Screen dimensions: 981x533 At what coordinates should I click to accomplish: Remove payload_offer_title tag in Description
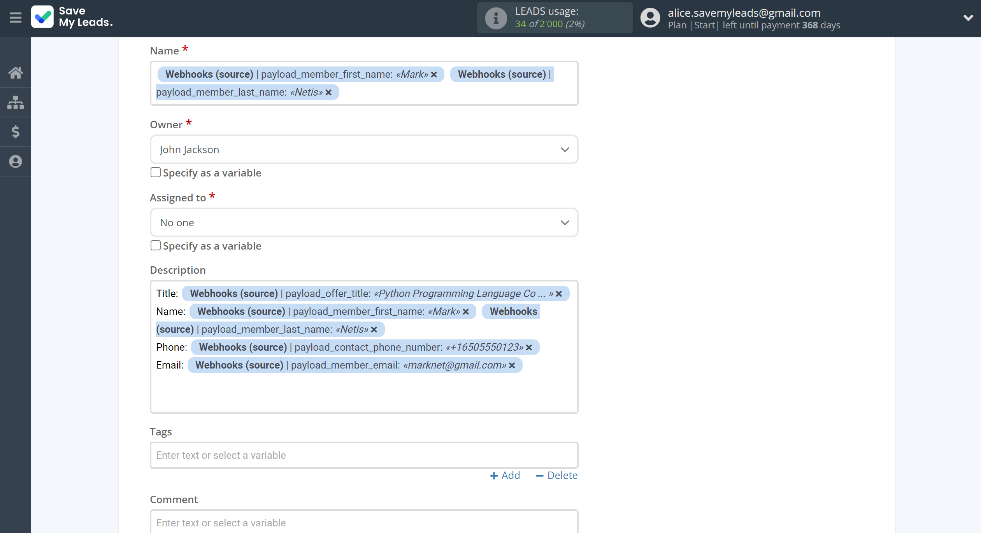point(559,294)
